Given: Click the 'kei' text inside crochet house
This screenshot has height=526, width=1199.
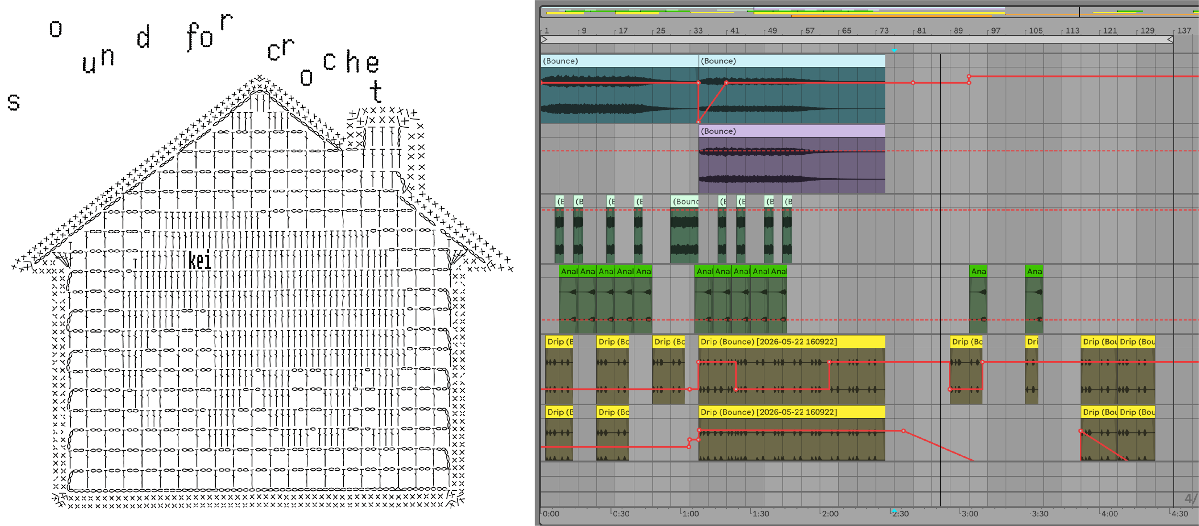Looking at the screenshot, I should pos(200,260).
